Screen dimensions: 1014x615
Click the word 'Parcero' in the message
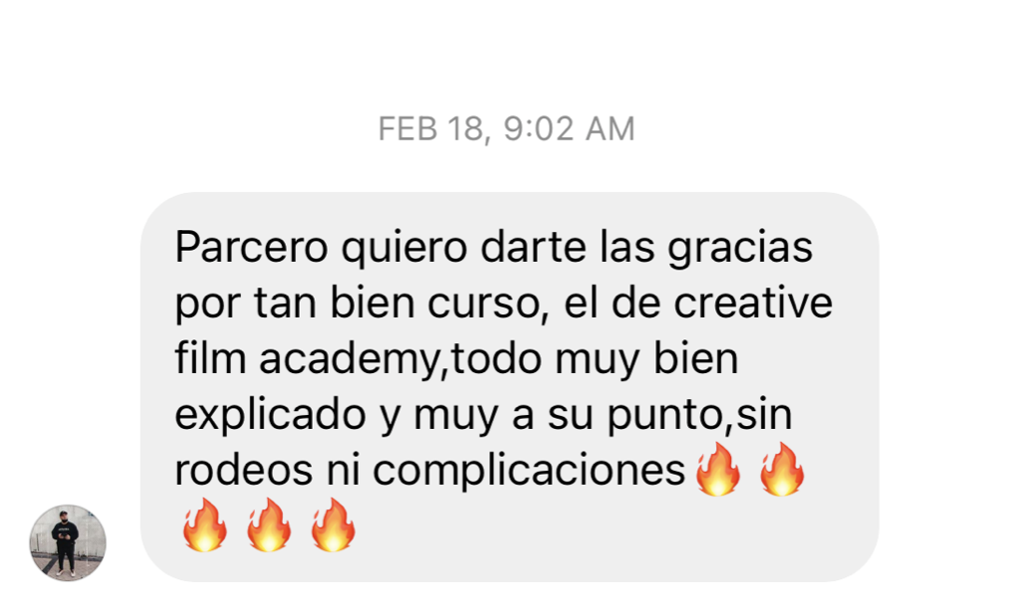(252, 247)
